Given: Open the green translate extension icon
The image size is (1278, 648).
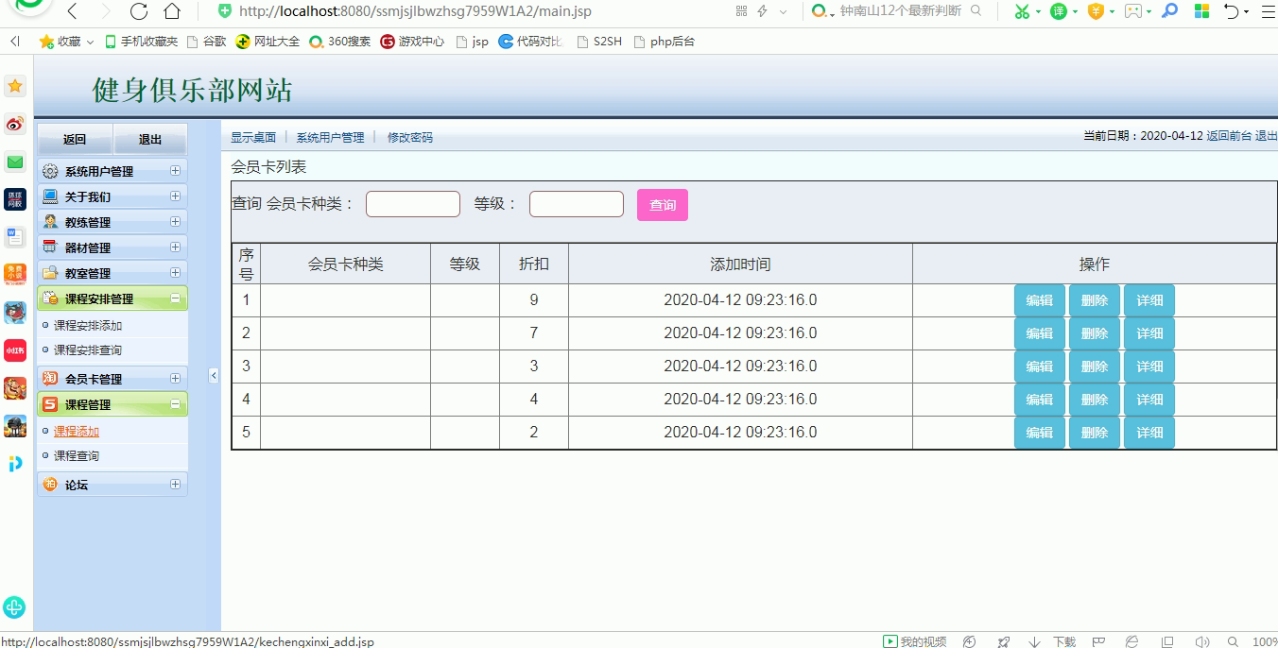Looking at the screenshot, I should [1059, 11].
